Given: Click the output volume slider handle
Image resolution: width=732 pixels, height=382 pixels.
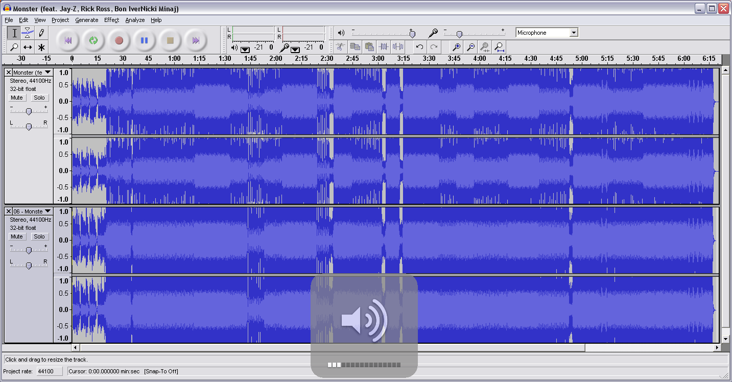Looking at the screenshot, I should (x=412, y=34).
